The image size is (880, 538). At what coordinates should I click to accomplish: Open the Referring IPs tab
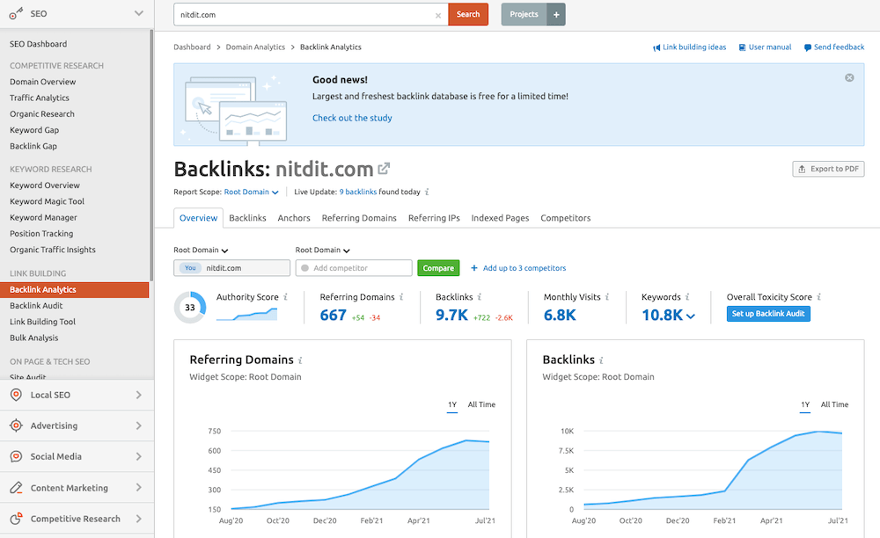[434, 218]
